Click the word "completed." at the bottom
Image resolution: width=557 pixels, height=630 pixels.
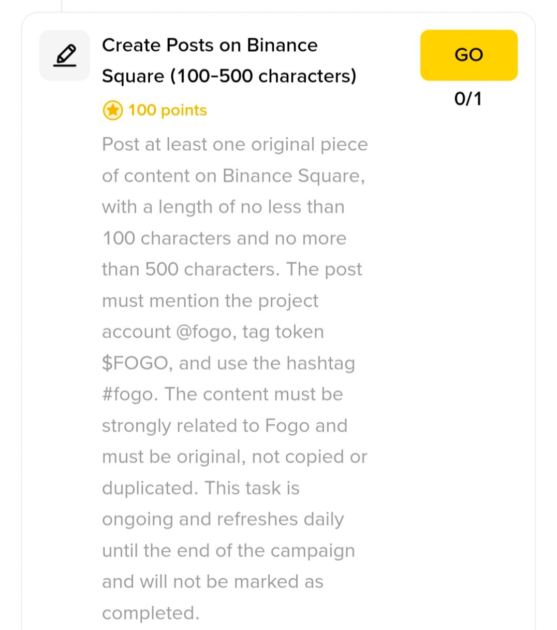point(150,613)
